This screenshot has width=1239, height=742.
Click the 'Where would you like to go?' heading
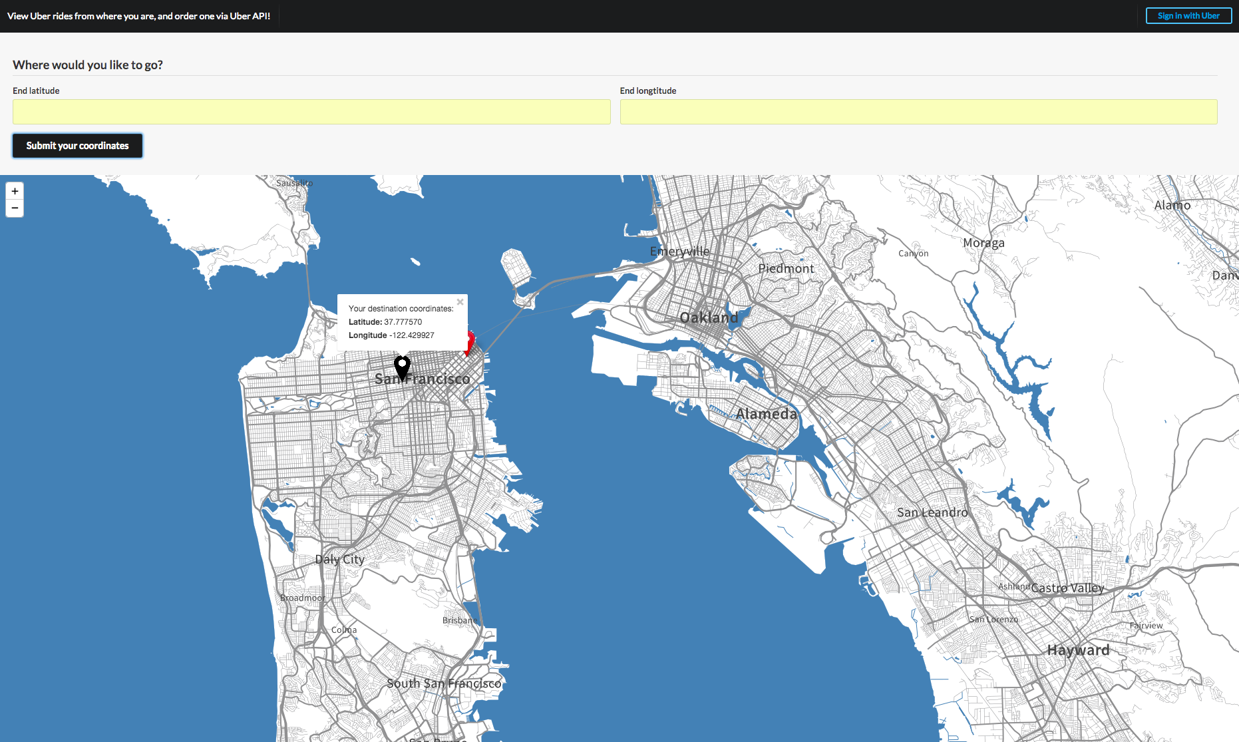[88, 65]
